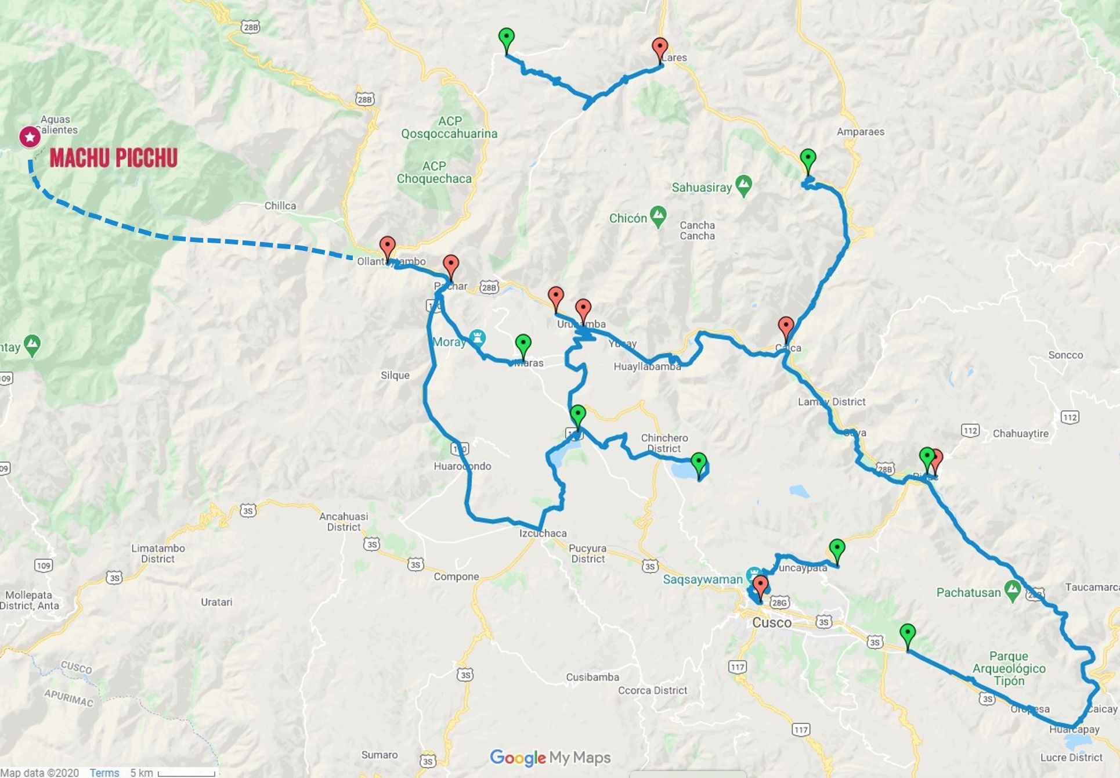Select the red pin at Calca
This screenshot has width=1120, height=778.
tap(786, 329)
